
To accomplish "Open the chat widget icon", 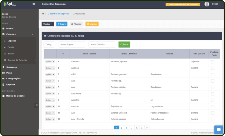I will point(218,129).
